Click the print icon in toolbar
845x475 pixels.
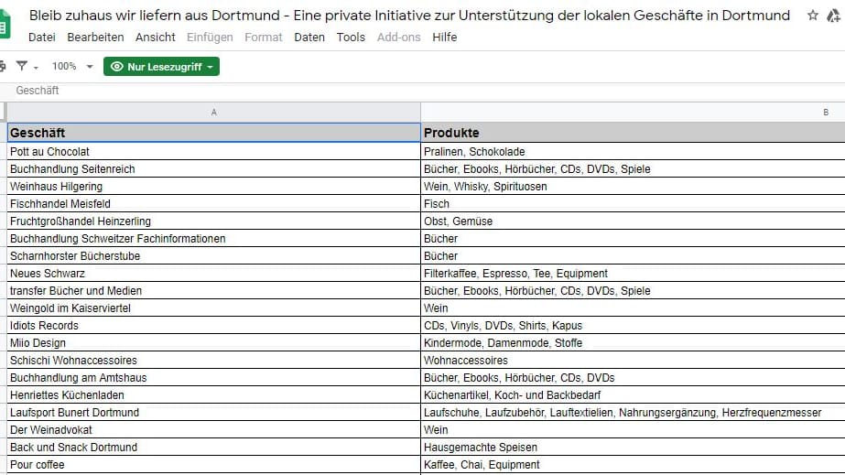click(x=3, y=66)
